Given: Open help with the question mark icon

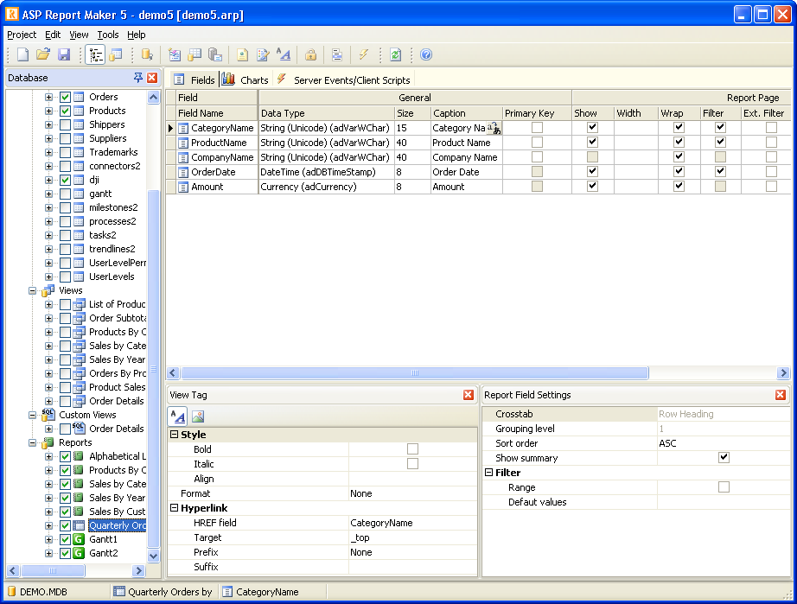Looking at the screenshot, I should 426,54.
